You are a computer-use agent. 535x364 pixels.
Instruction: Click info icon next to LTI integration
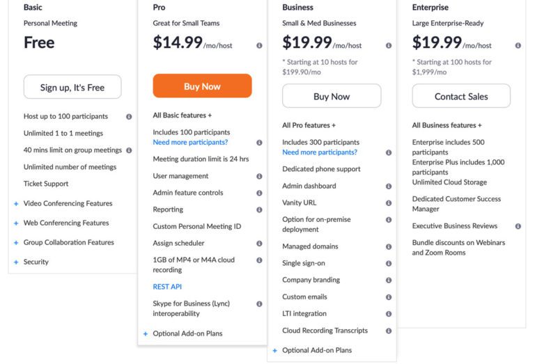[389, 314]
